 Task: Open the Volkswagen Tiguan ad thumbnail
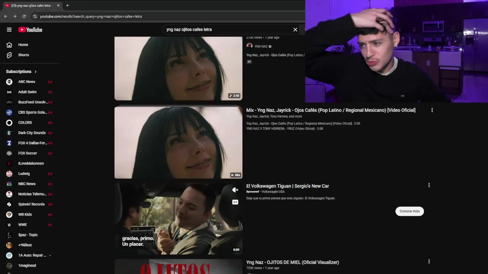[x=178, y=219]
